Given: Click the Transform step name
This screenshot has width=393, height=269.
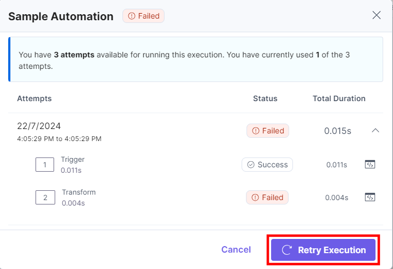Looking at the screenshot, I should (79, 192).
